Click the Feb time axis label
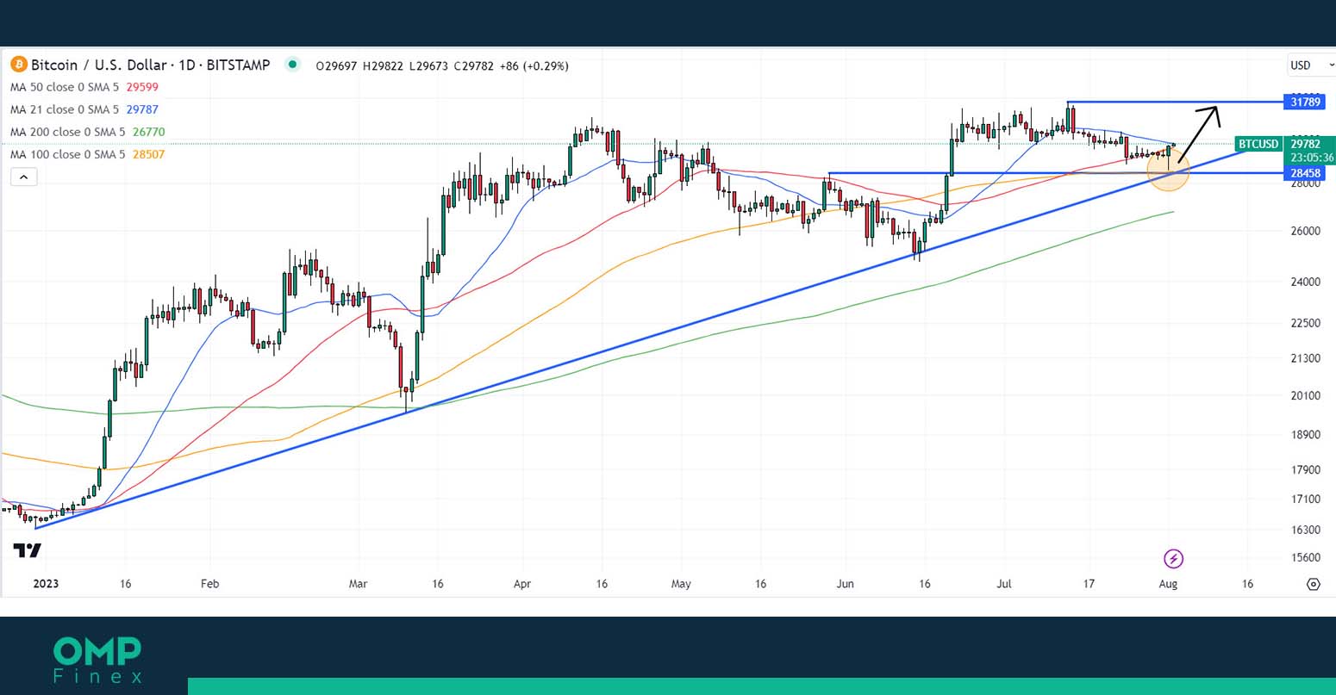This screenshot has height=695, width=1336. pyautogui.click(x=209, y=584)
